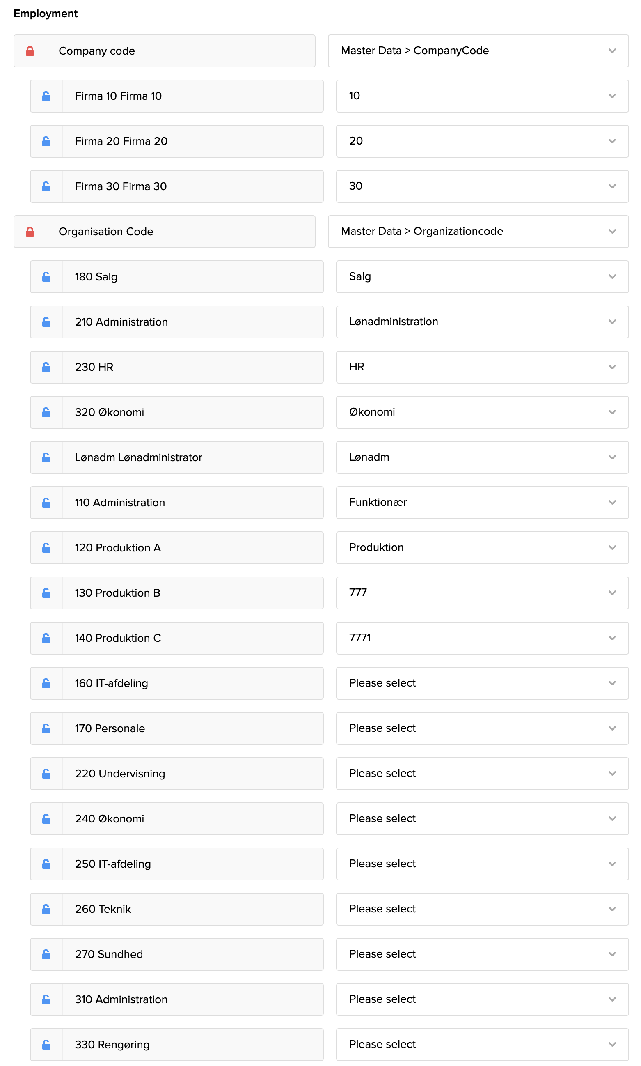Click the red lock next to Organisation Code
The width and height of the screenshot is (641, 1066).
(30, 232)
